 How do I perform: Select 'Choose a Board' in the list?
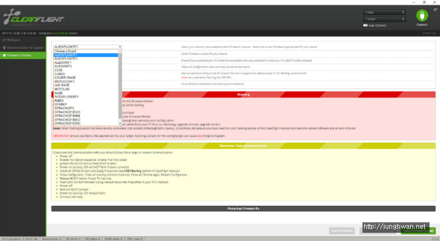click(x=86, y=51)
